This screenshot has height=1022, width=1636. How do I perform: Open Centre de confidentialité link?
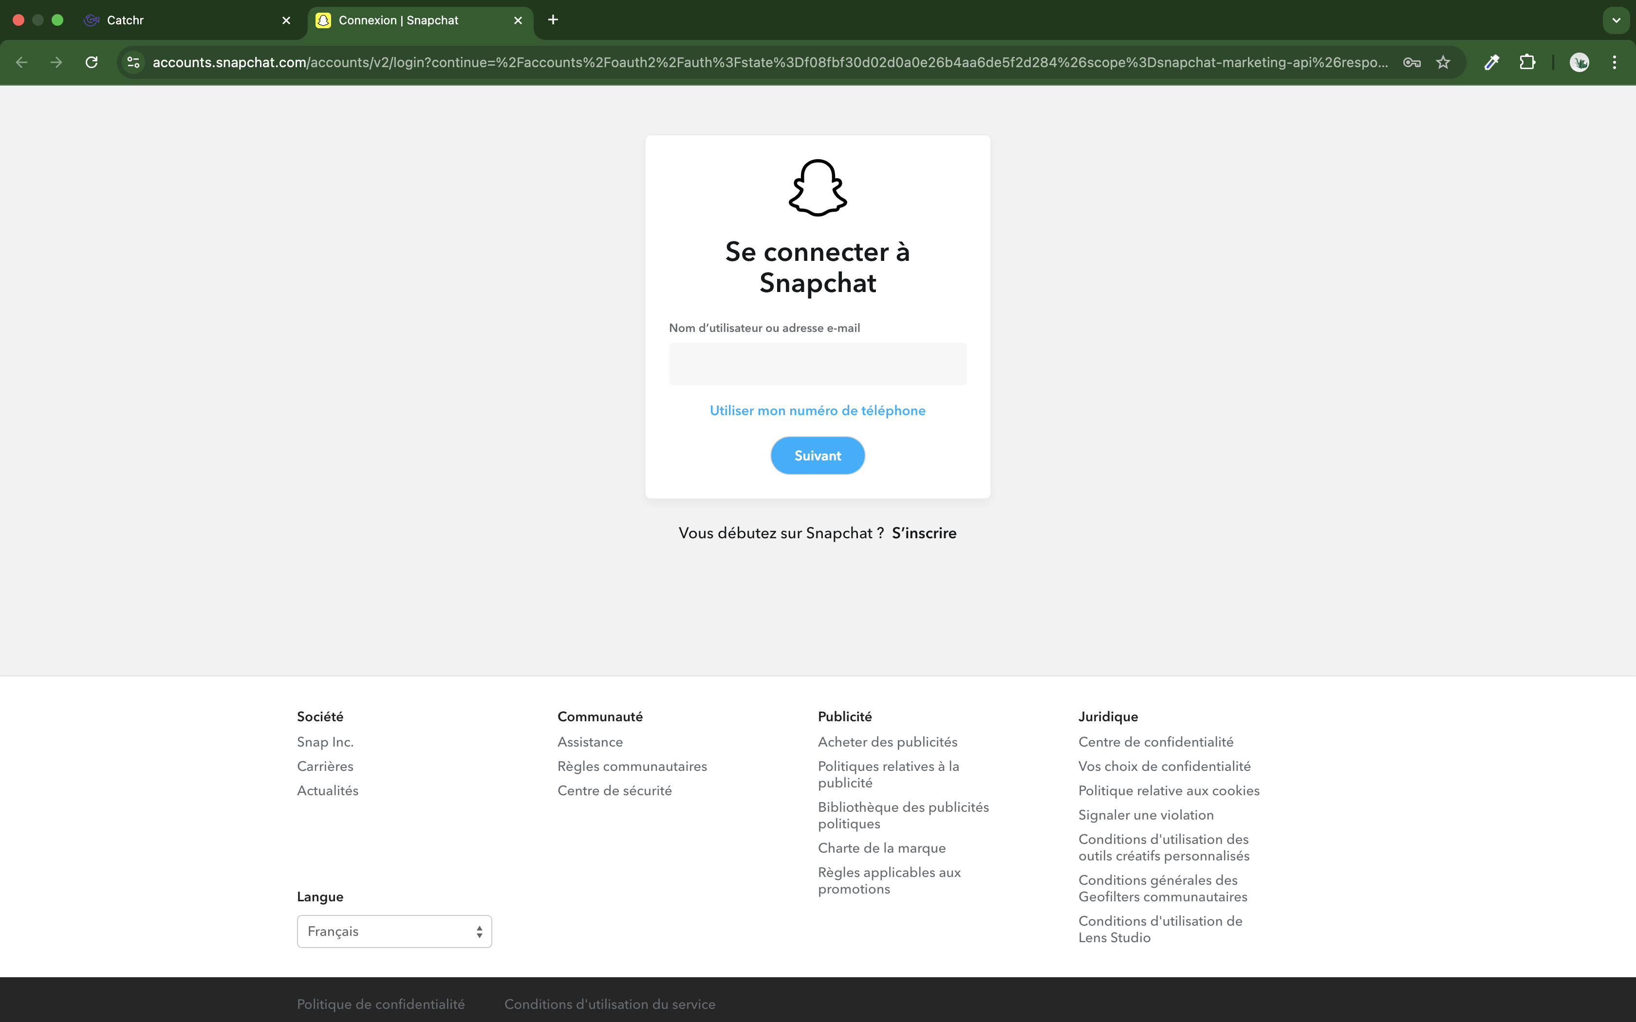pos(1156,742)
